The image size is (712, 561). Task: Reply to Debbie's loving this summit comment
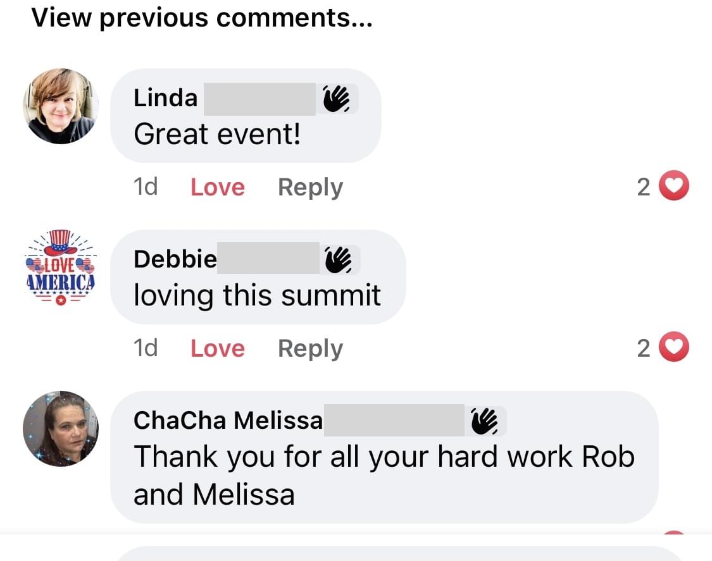click(310, 348)
